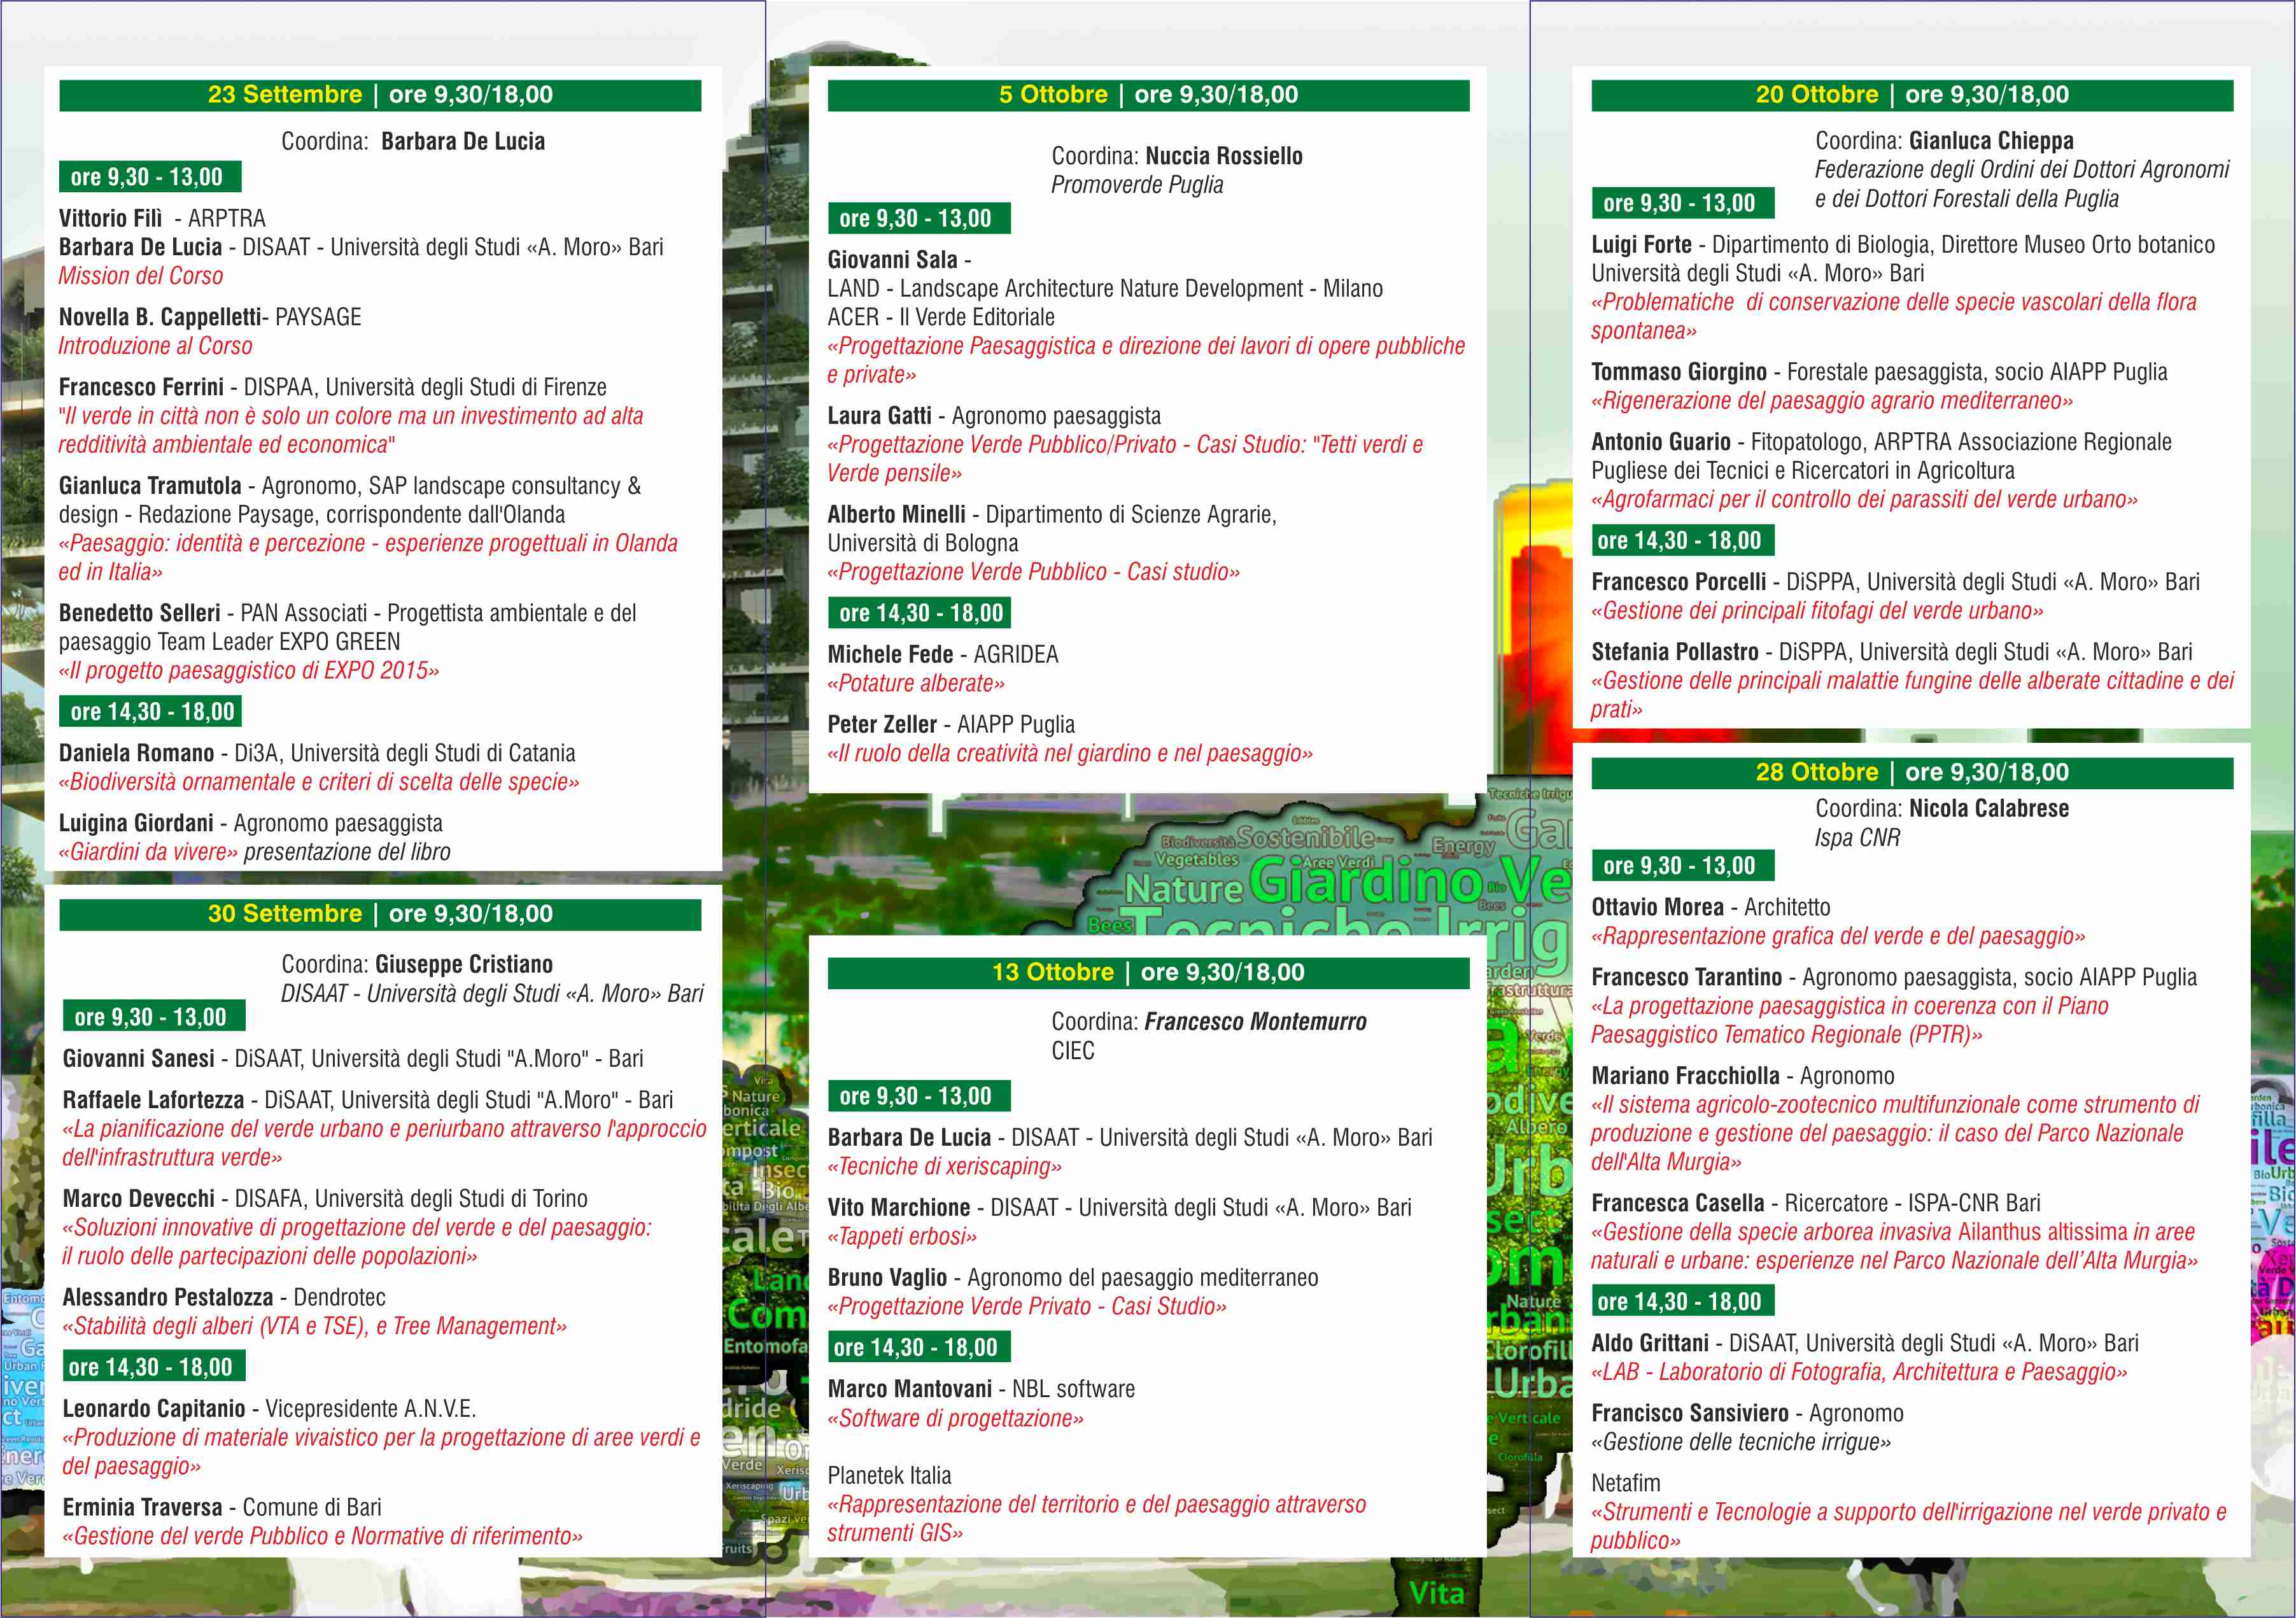Select Francesco Tarantino's speaker line
The height and width of the screenshot is (1618, 2296).
(x=1894, y=978)
